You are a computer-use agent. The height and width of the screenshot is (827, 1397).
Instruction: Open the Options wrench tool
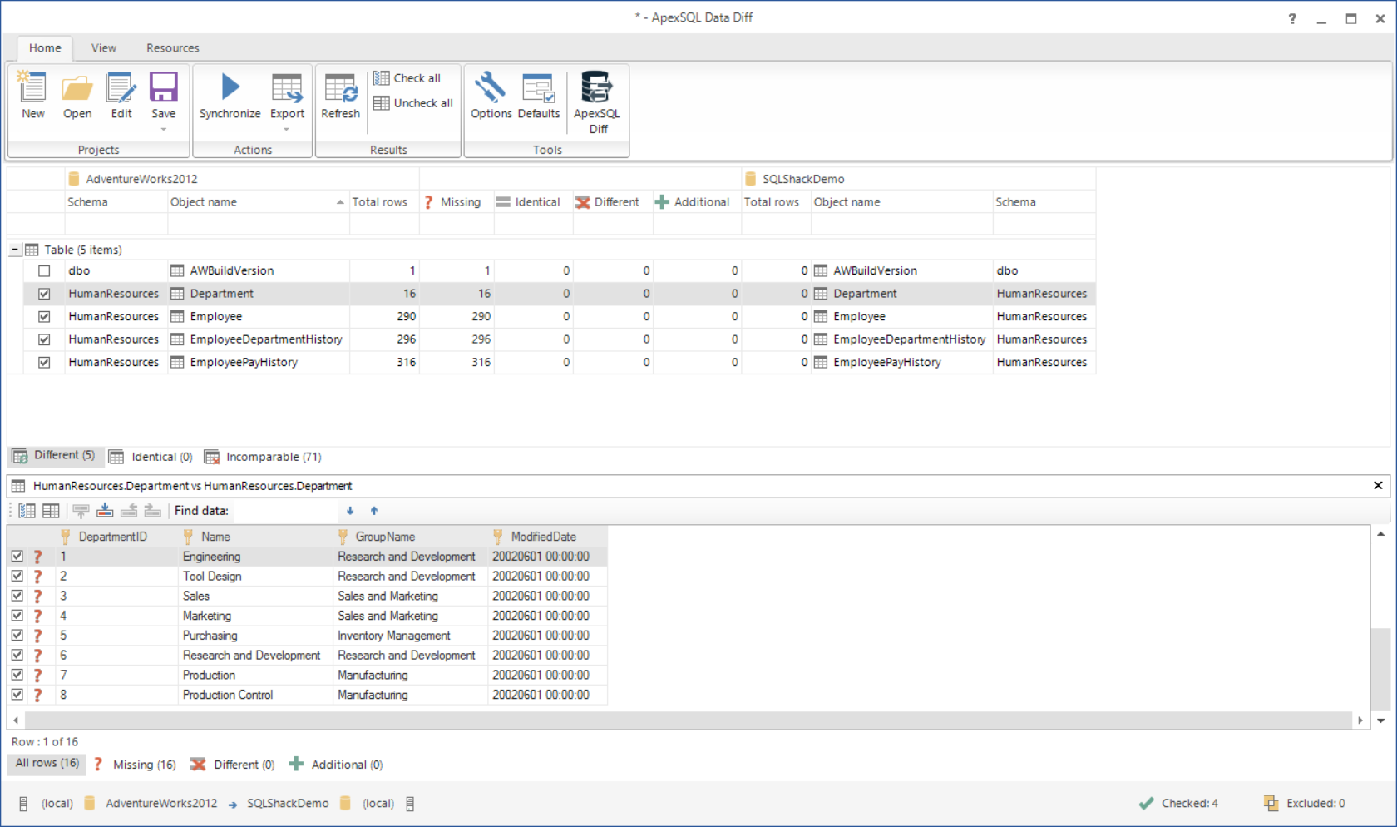point(491,88)
